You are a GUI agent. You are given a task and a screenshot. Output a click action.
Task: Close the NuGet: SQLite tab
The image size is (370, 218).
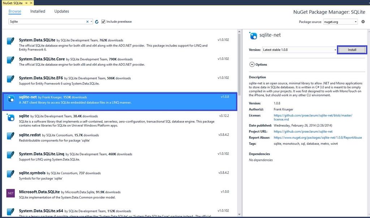coord(31,3)
